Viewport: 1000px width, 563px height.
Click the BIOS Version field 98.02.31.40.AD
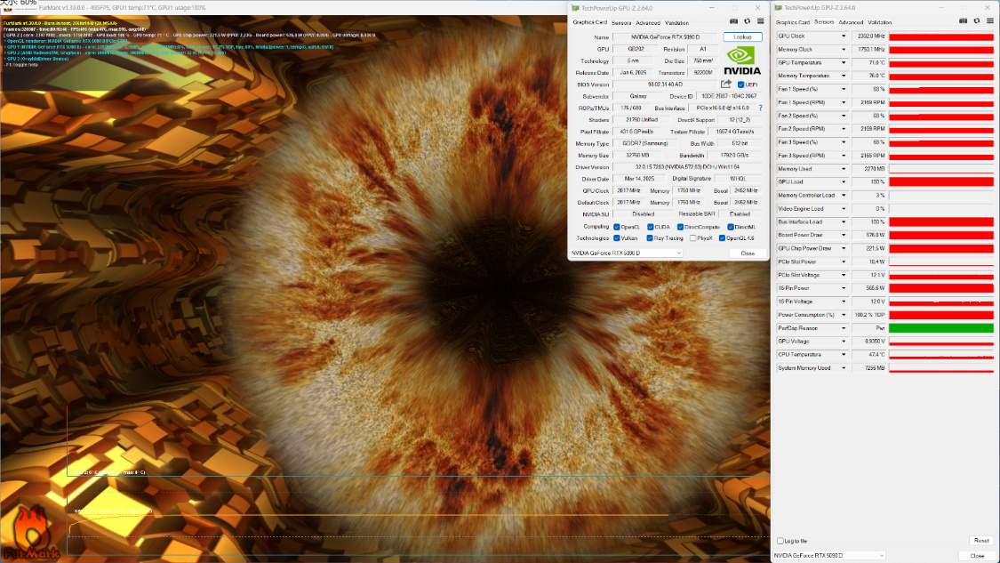[x=665, y=84]
